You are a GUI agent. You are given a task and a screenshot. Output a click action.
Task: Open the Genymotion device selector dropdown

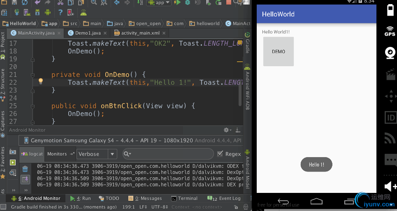[x=132, y=140]
